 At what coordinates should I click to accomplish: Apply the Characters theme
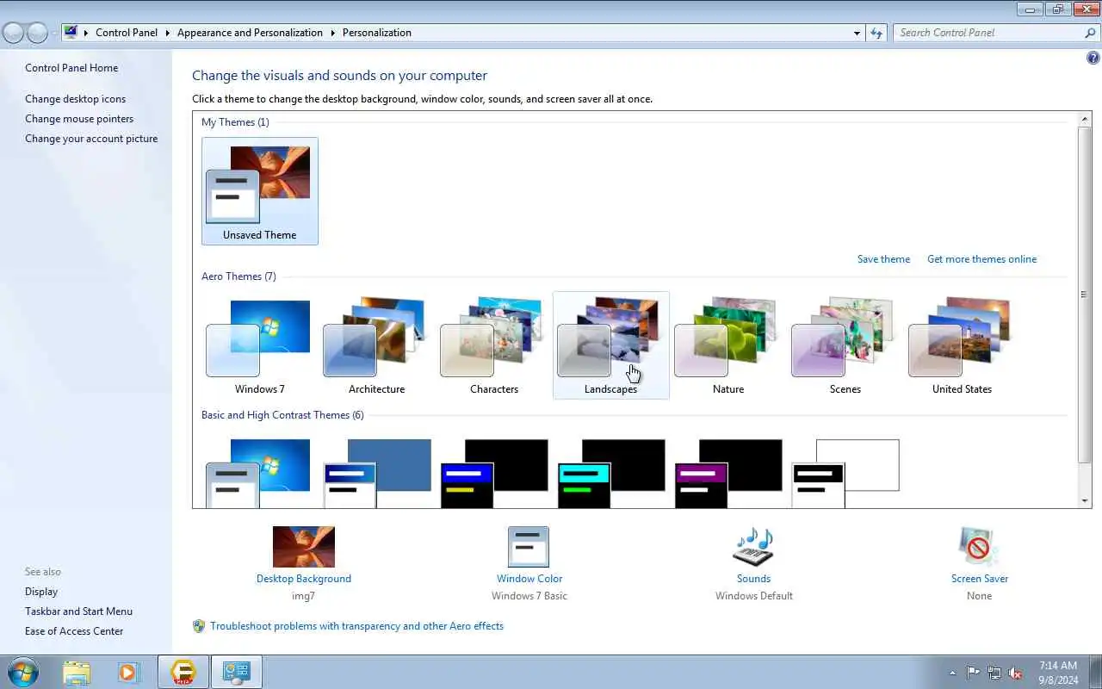(493, 345)
